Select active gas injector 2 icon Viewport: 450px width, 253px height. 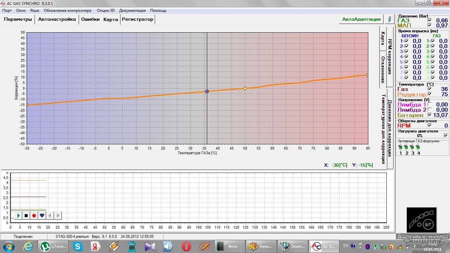pyautogui.click(x=407, y=147)
